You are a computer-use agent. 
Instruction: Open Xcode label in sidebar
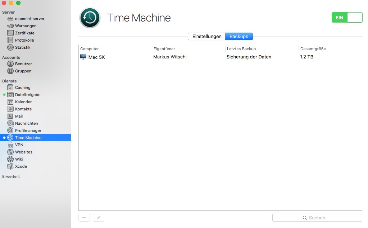click(x=21, y=166)
